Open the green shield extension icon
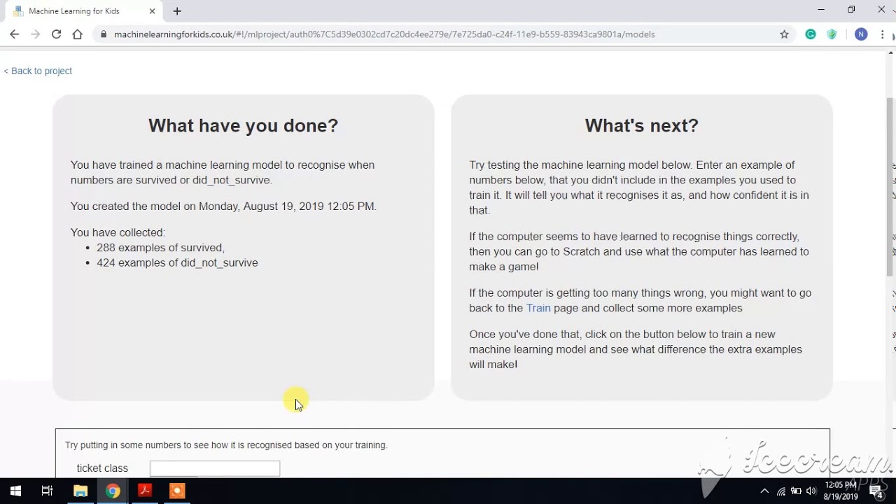 click(x=832, y=34)
